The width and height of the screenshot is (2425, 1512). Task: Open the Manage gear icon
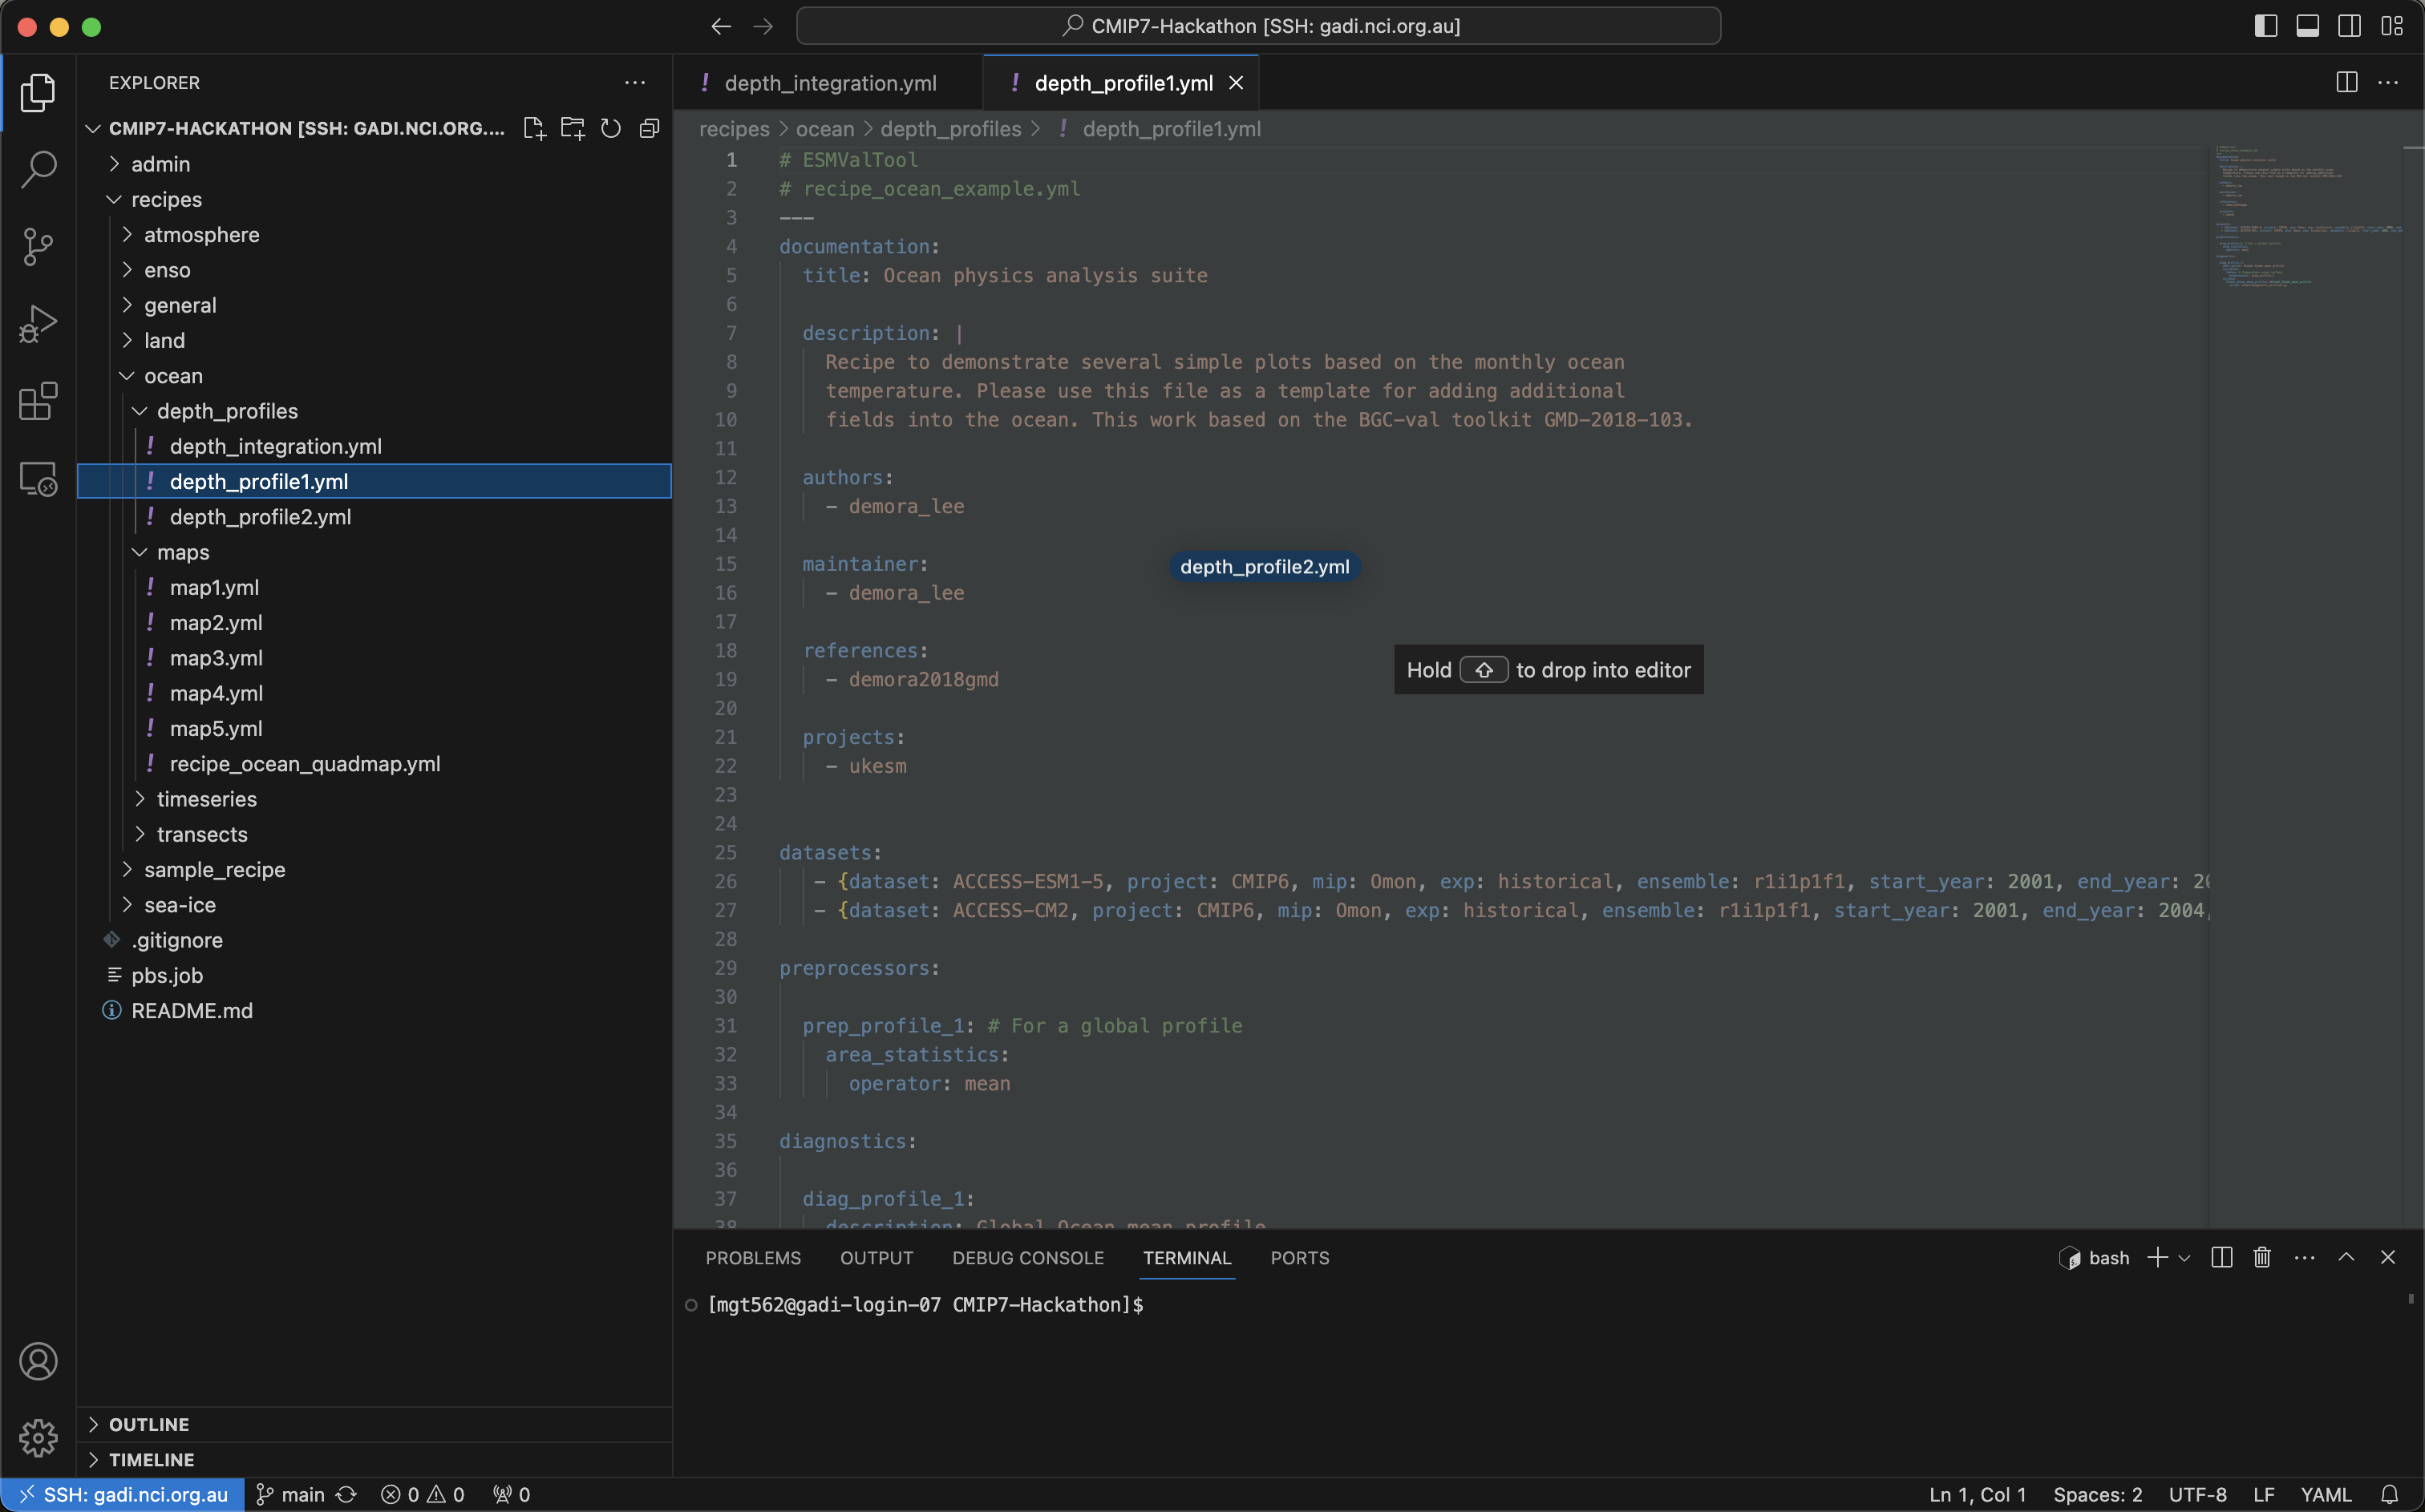[38, 1438]
